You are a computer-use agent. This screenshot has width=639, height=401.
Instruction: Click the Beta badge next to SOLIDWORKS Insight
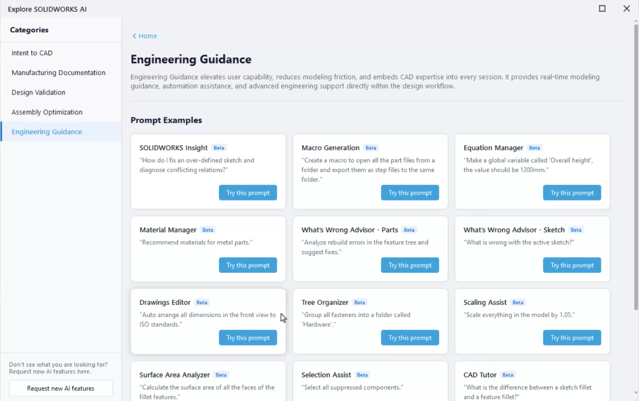(219, 148)
